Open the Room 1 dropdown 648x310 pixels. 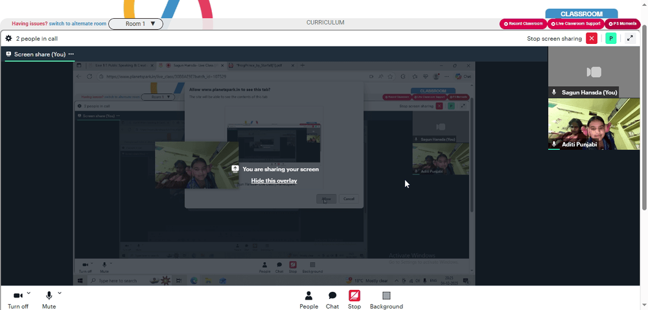(135, 23)
